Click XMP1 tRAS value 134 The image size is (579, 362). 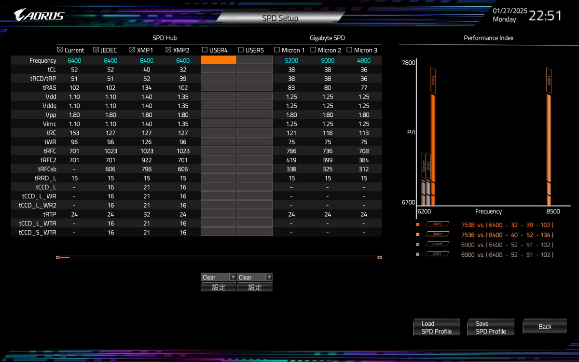[x=147, y=87]
